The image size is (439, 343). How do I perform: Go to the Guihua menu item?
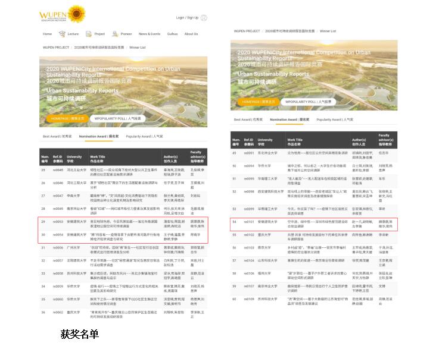click(172, 34)
